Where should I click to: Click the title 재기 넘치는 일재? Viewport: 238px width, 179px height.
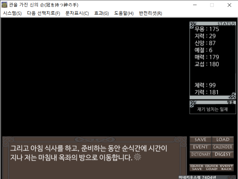tap(212, 109)
